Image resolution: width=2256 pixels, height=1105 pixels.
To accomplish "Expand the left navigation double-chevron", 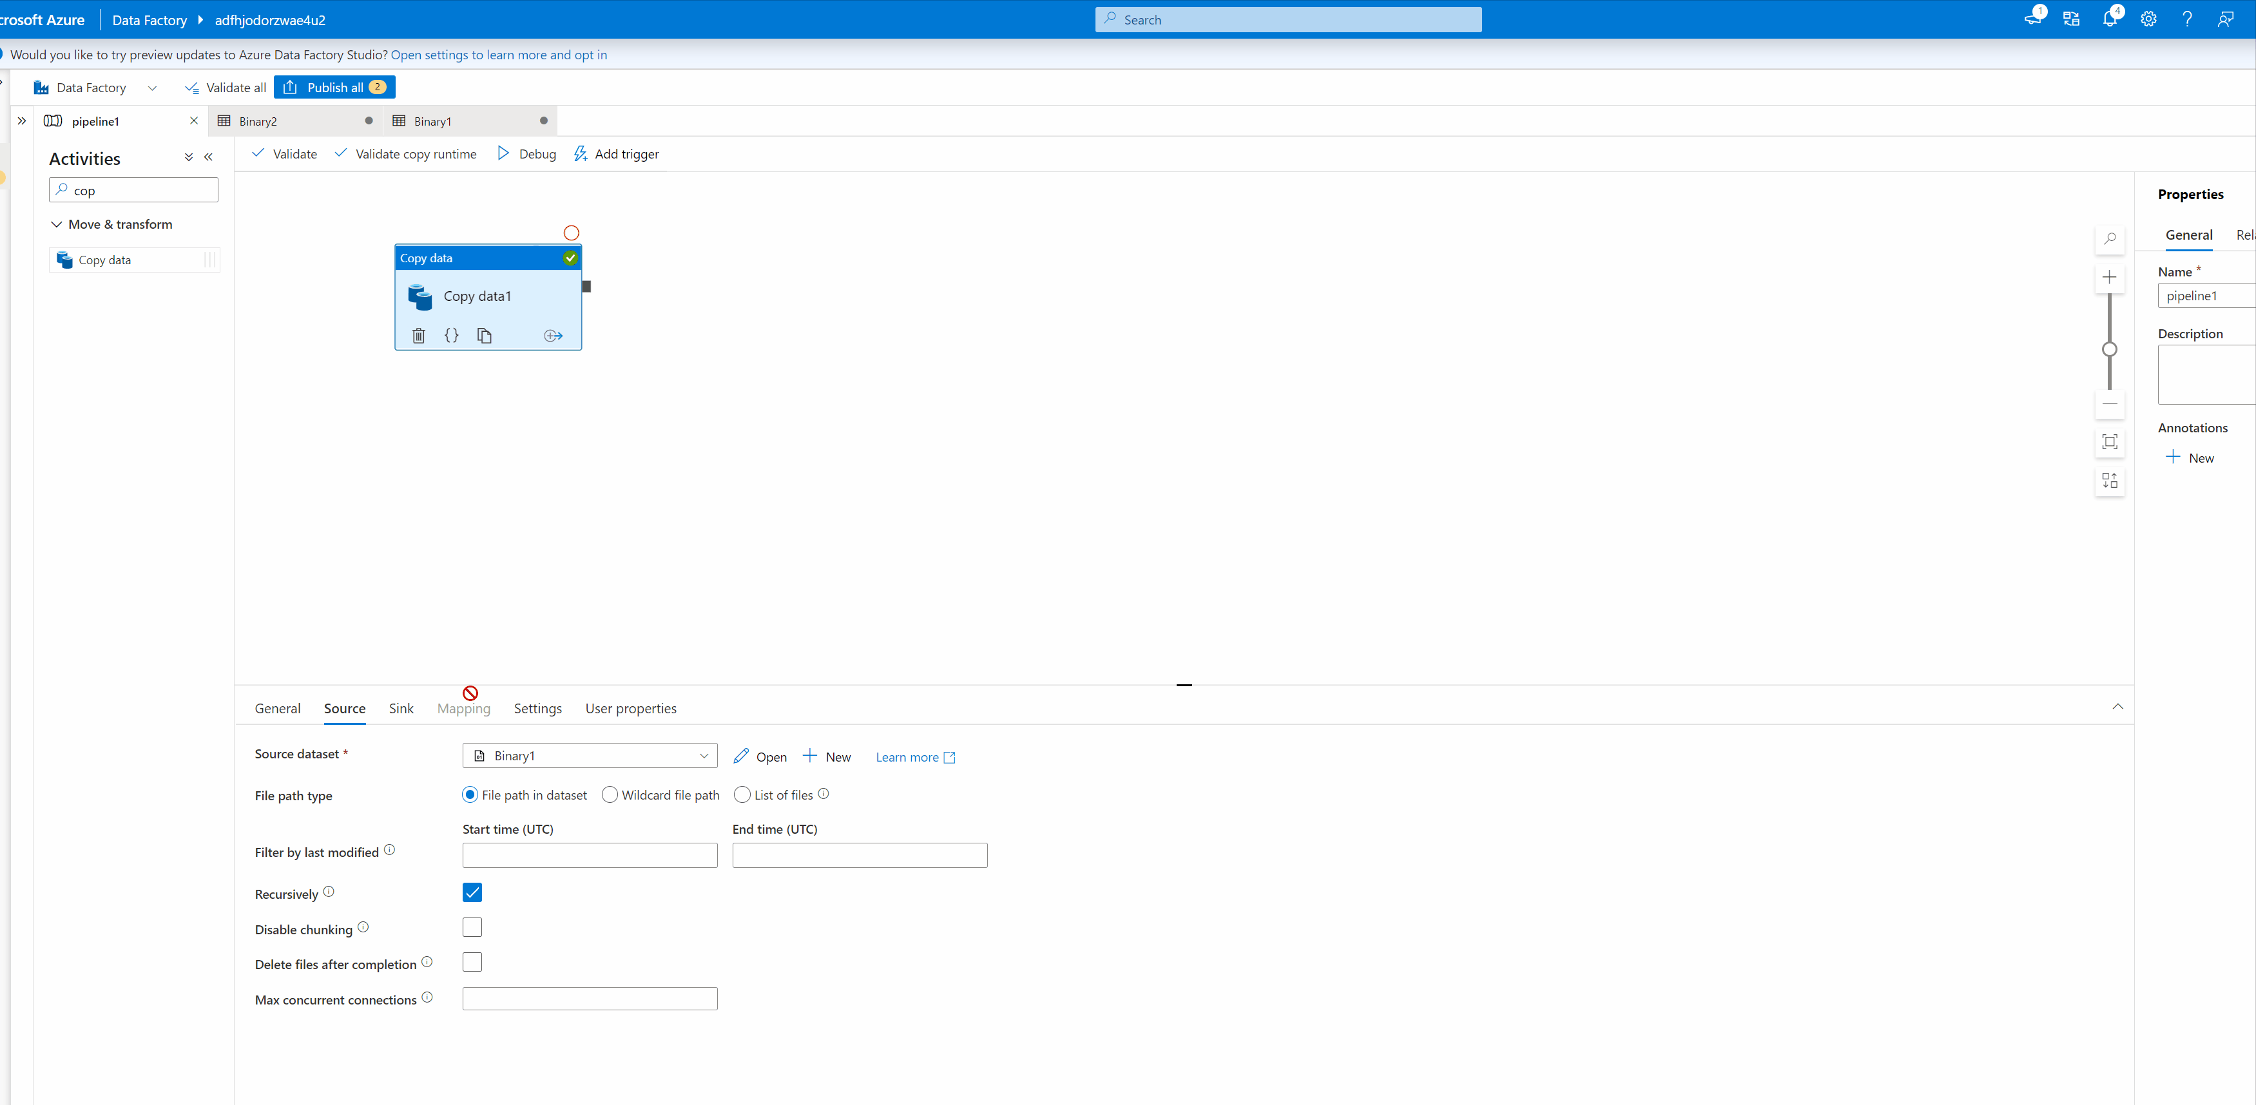I will coord(22,121).
